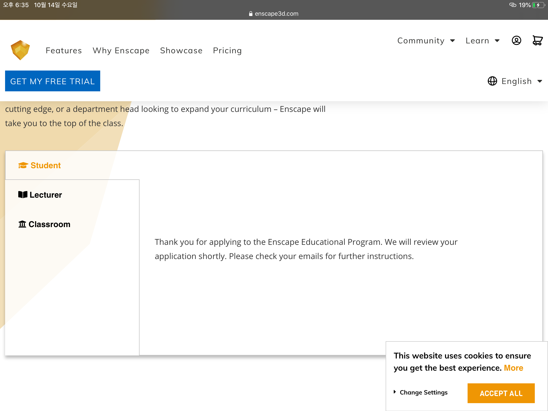The image size is (548, 411).
Task: Open the Showcase menu item
Action: click(x=181, y=50)
